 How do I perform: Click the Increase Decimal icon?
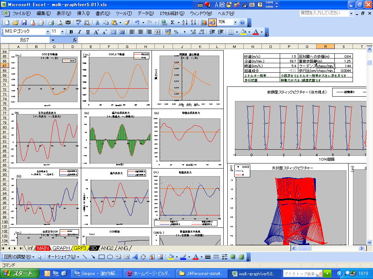point(193,32)
